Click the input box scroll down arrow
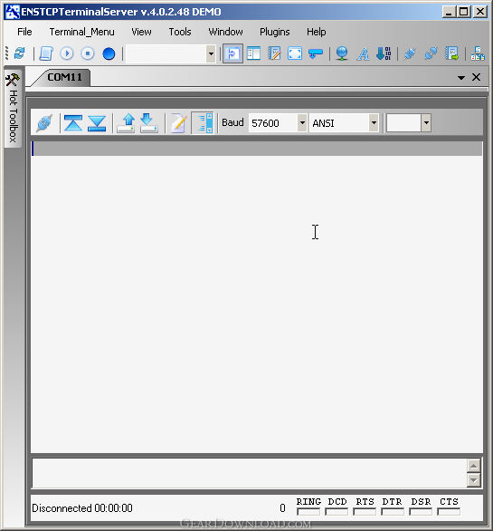The image size is (493, 531). [473, 480]
